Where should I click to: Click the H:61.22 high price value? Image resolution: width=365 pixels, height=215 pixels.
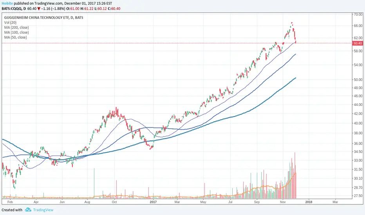(x=87, y=9)
